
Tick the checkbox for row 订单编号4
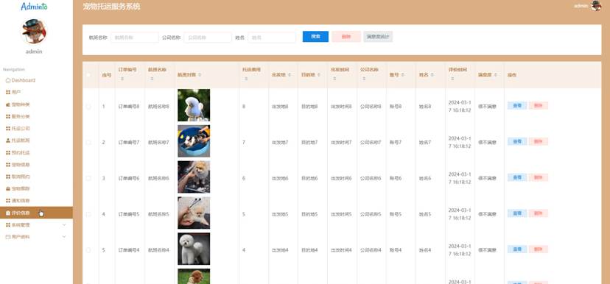coord(88,250)
